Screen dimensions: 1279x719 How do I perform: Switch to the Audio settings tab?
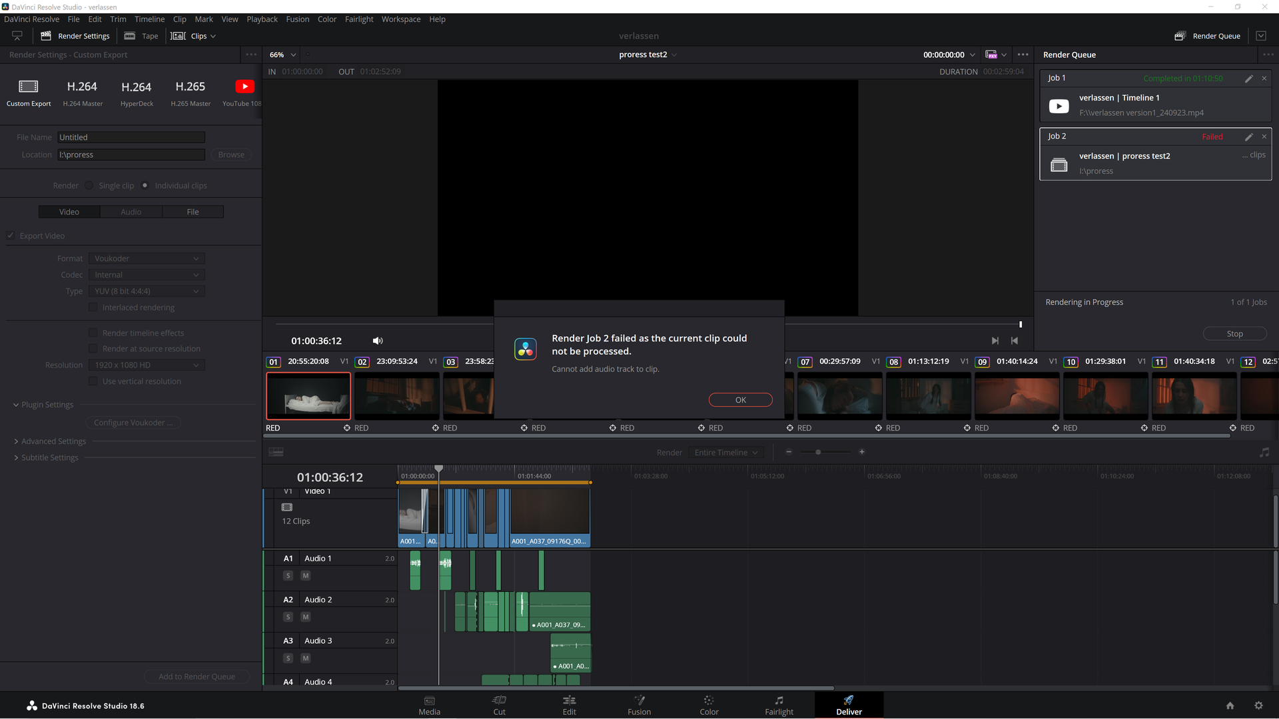tap(131, 212)
